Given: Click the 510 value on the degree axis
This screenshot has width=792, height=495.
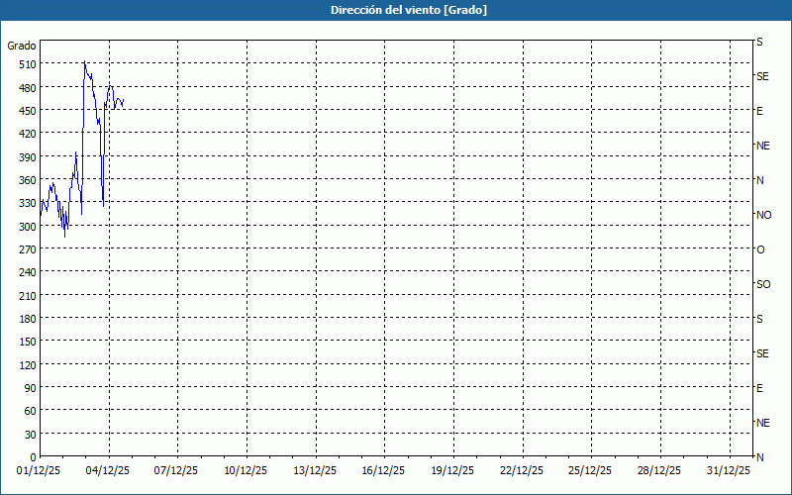Looking at the screenshot, I should tap(28, 64).
